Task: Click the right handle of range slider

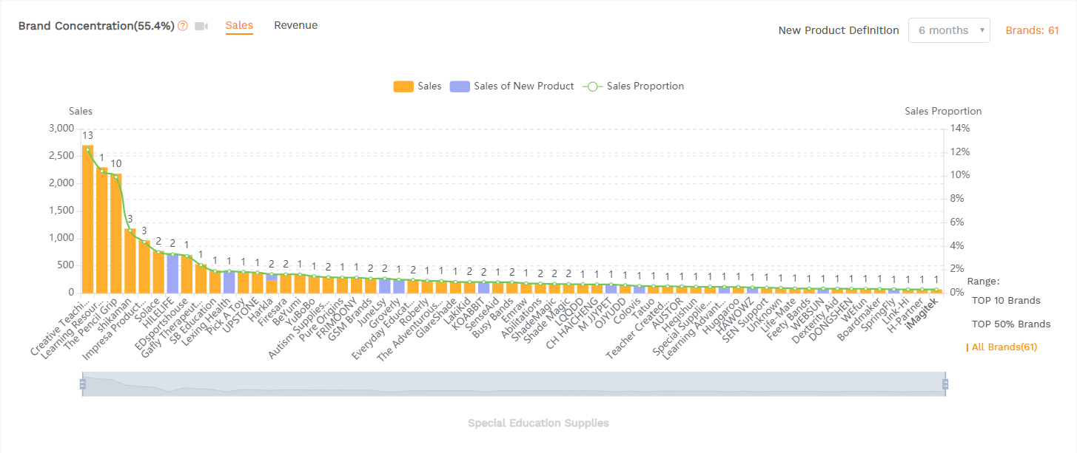Action: pyautogui.click(x=945, y=384)
